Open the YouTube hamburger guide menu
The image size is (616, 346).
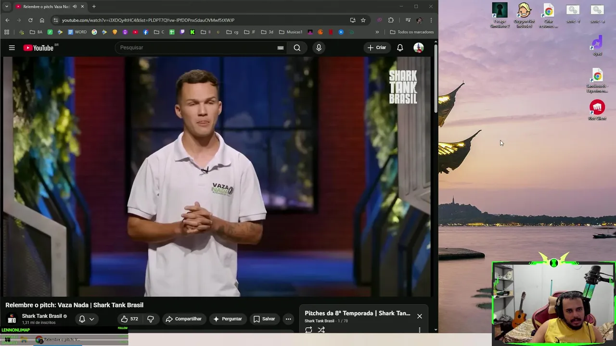12,48
